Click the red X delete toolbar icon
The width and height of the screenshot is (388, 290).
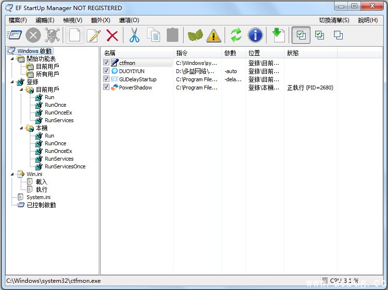112,35
